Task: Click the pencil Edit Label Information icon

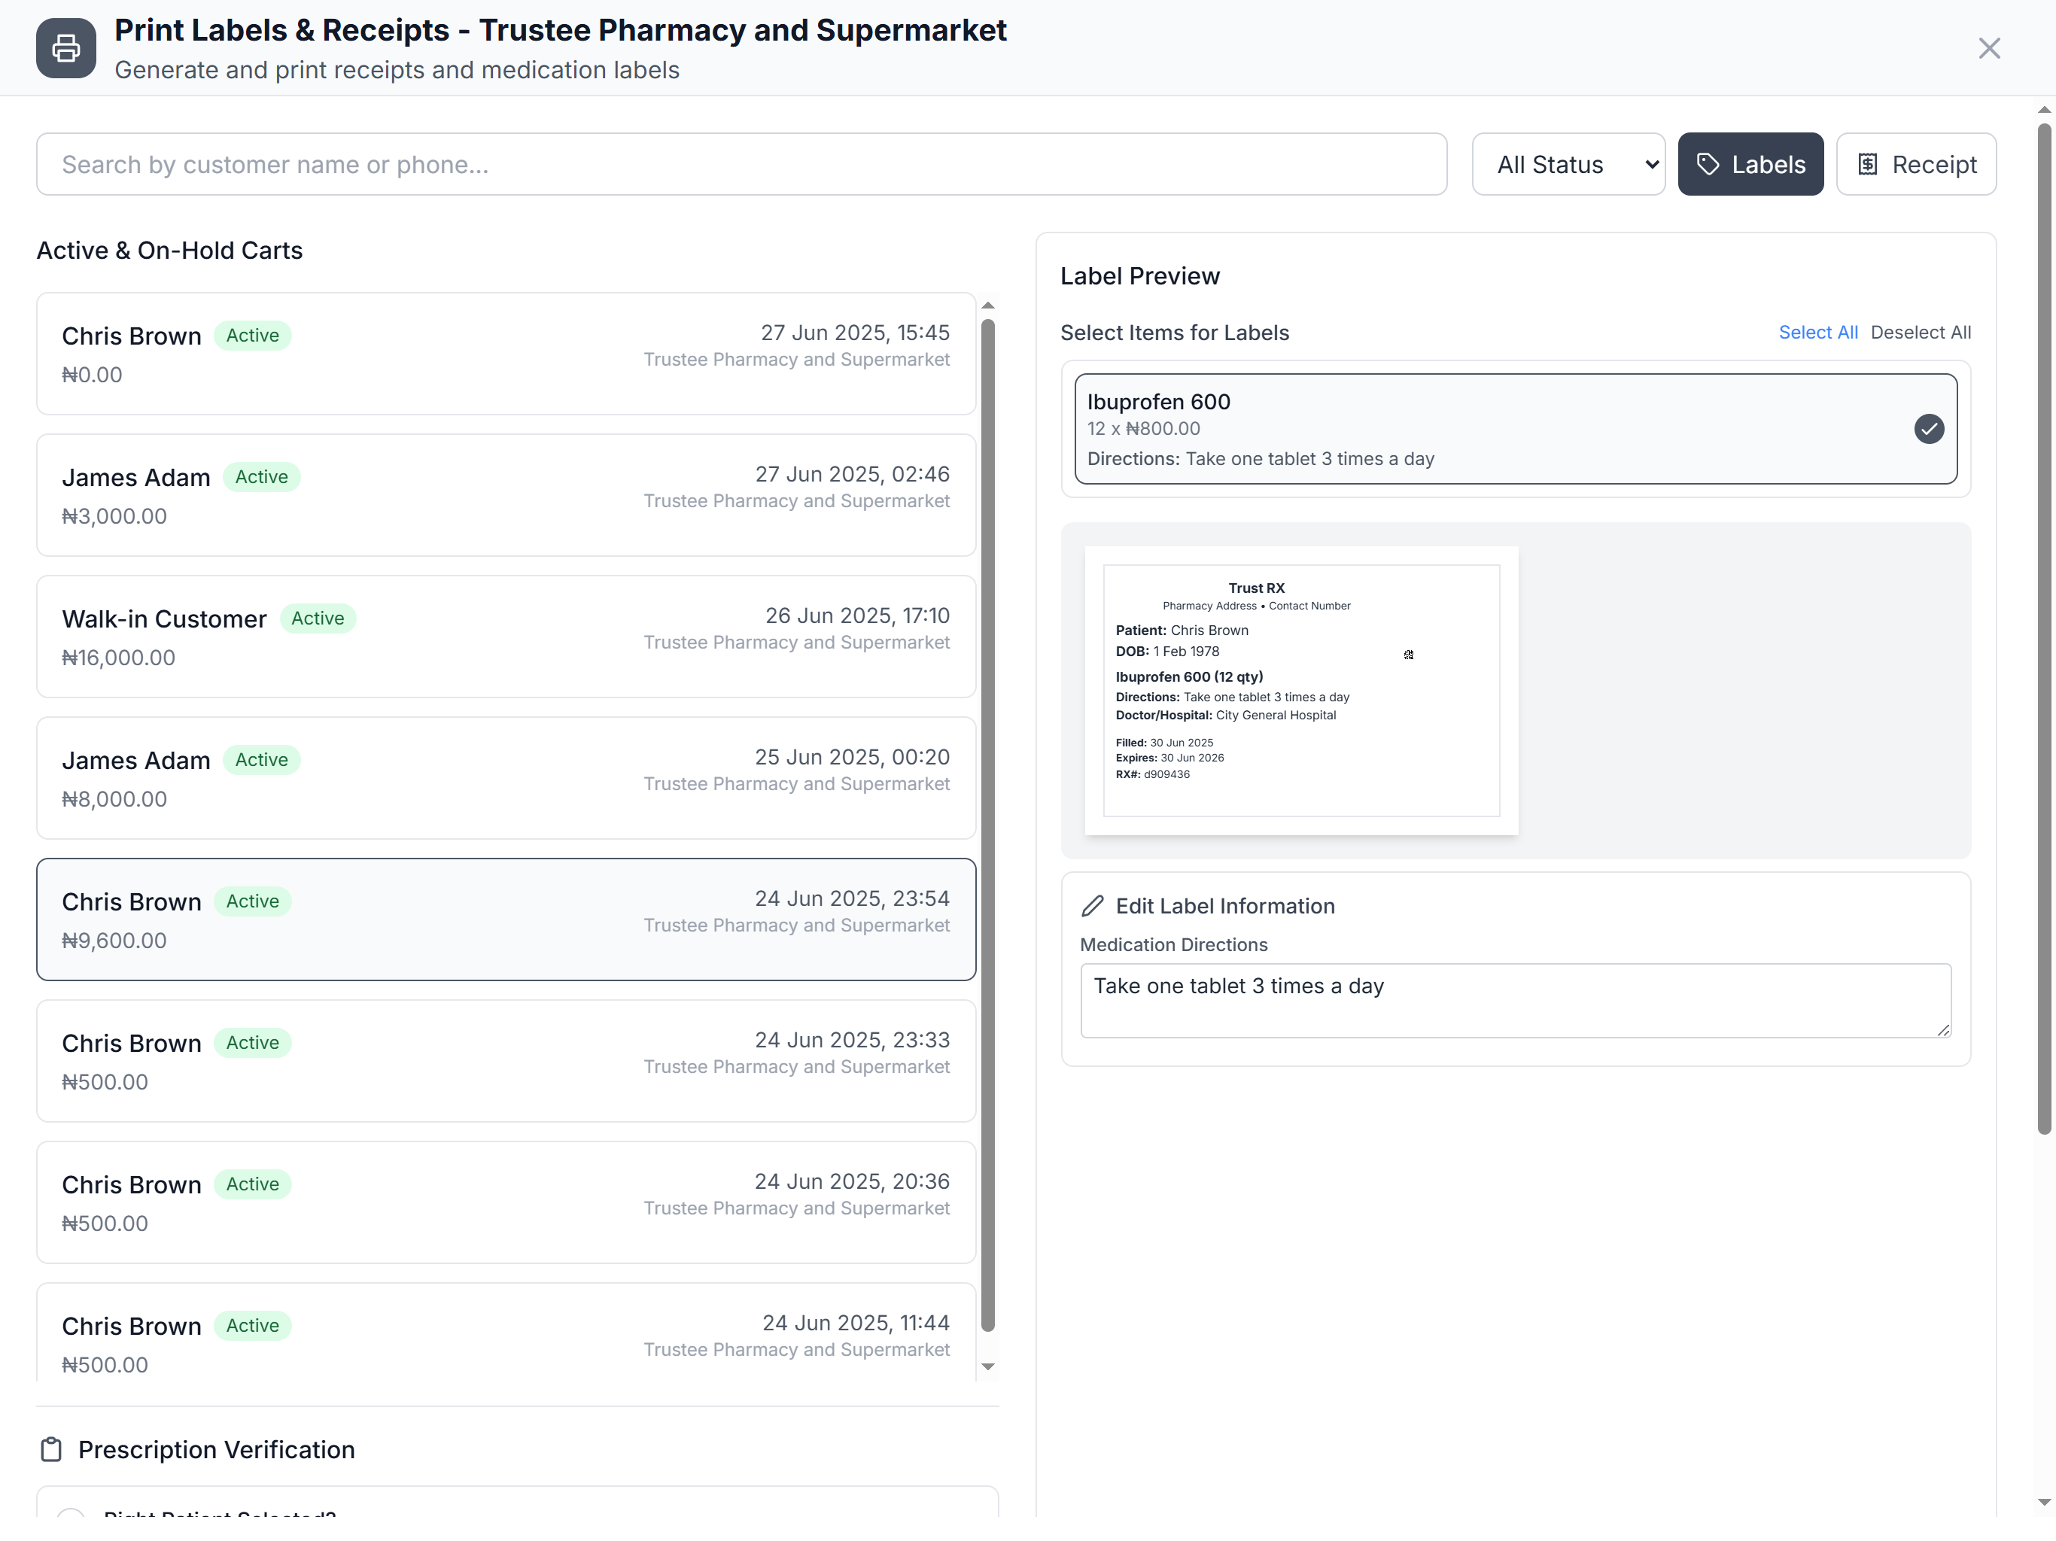Action: [x=1092, y=905]
